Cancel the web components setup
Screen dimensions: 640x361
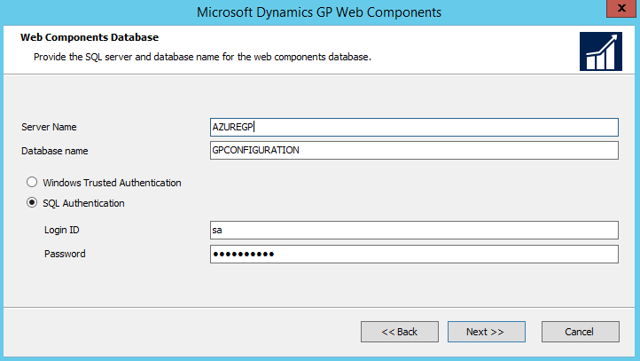(580, 332)
